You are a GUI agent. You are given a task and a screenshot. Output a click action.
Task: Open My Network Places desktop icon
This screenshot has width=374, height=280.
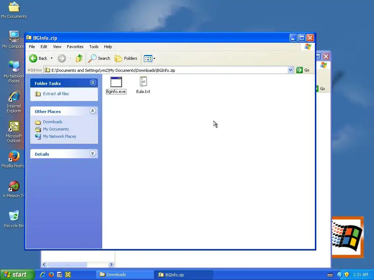point(14,72)
